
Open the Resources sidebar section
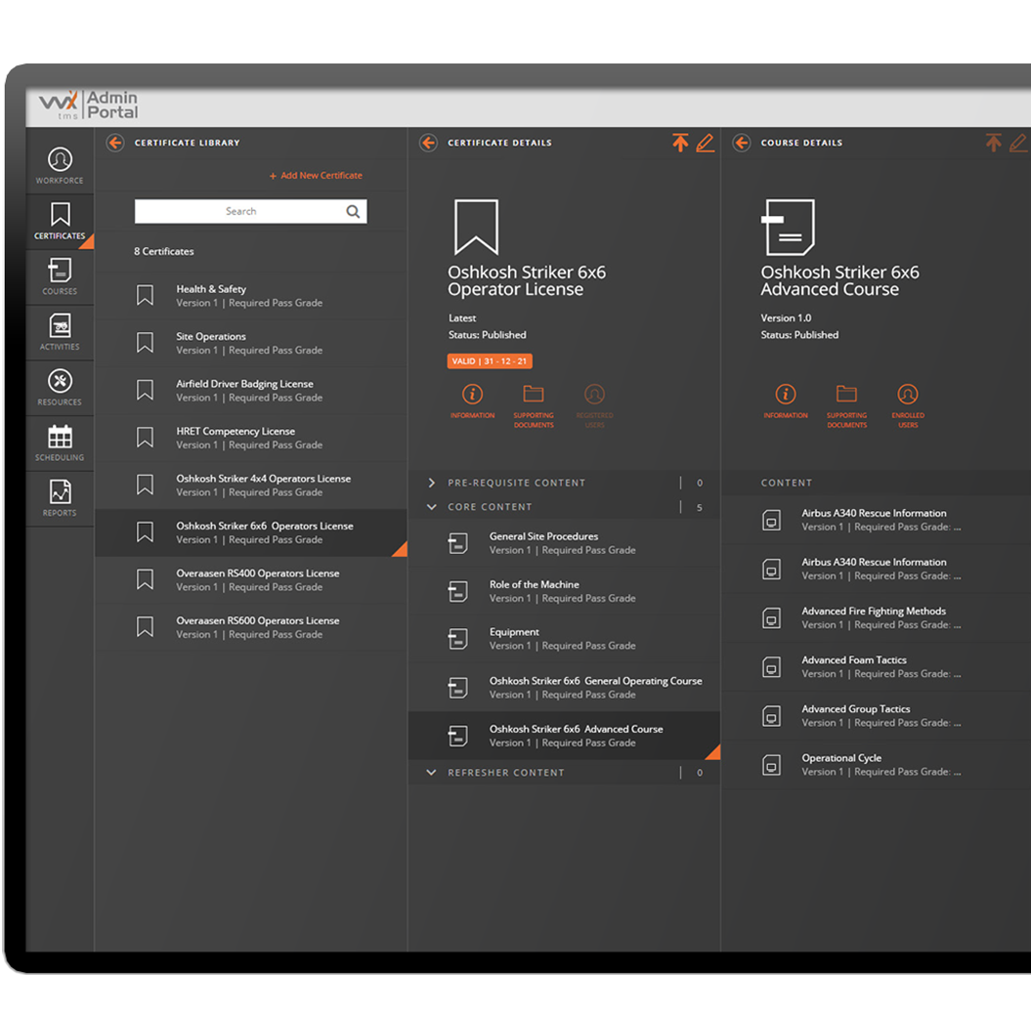60,387
